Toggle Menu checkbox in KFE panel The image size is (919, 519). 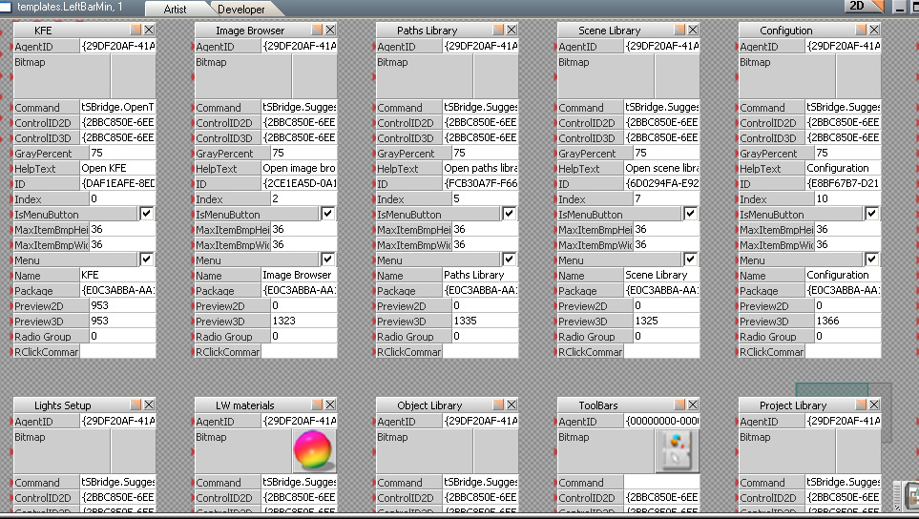147,259
